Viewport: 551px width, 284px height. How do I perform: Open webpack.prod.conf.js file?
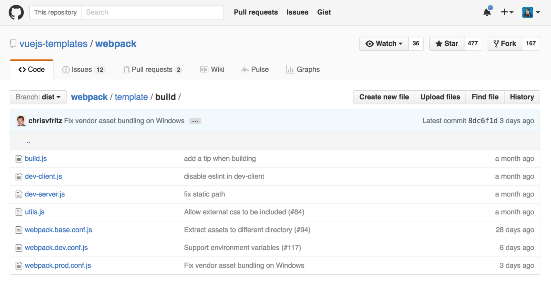pyautogui.click(x=58, y=266)
